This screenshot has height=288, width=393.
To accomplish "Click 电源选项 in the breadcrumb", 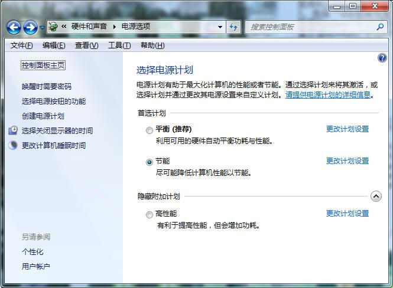I will (x=136, y=27).
